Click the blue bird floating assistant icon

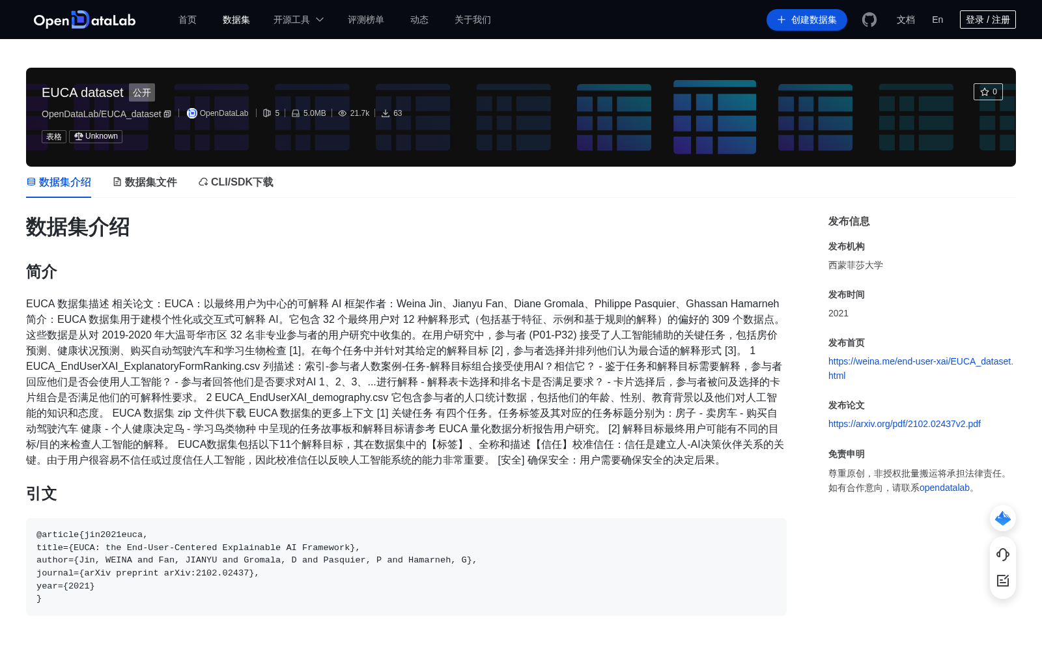(1003, 518)
